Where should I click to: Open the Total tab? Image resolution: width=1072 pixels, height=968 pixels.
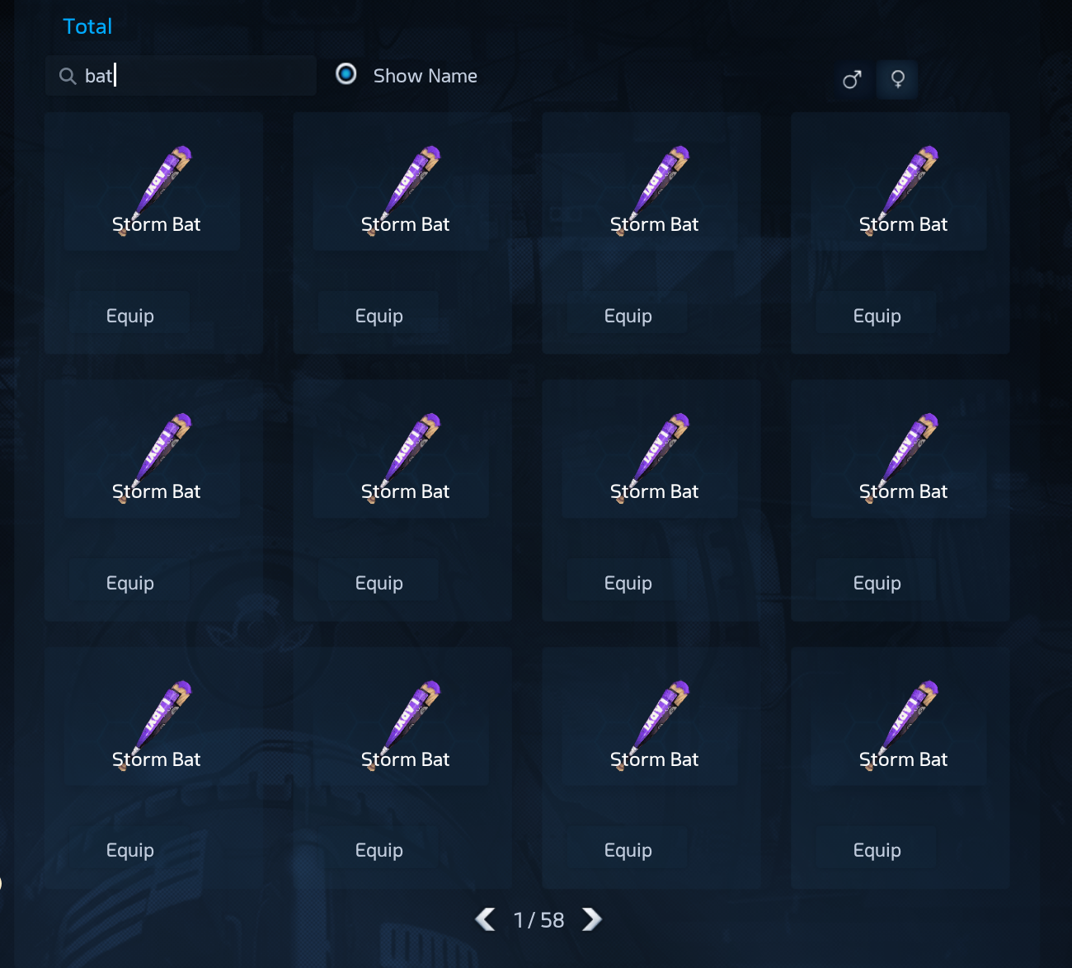87,26
